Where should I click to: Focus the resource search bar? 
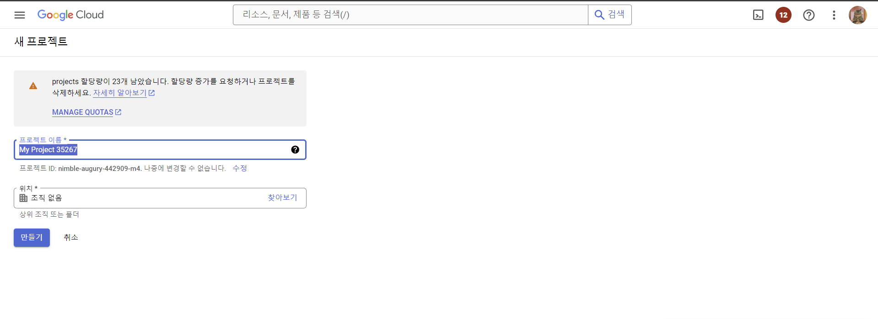[410, 15]
